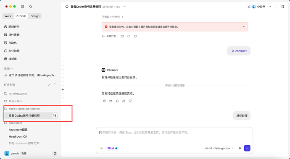The height and width of the screenshot is (159, 290).
Task: Open the ganxin user avatar
Action: coord(7,153)
